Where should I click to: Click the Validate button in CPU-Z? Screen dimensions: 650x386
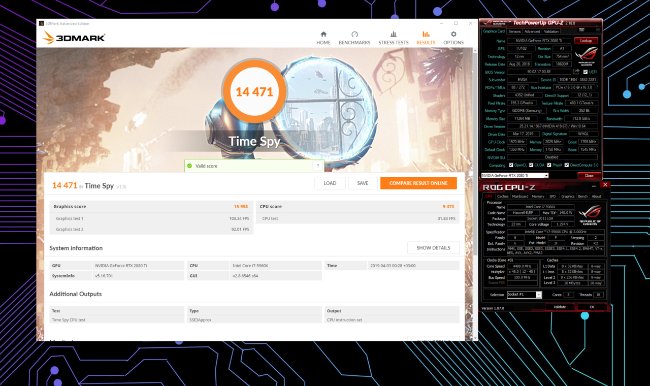(x=560, y=307)
